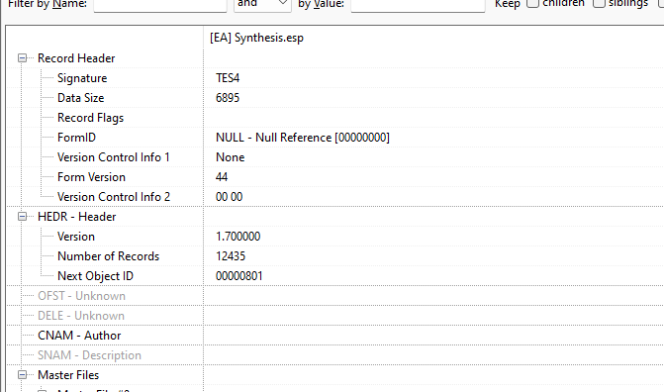Viewport: 664px width, 392px height.
Task: Collapse the Master Files node
Action: pyautogui.click(x=22, y=375)
